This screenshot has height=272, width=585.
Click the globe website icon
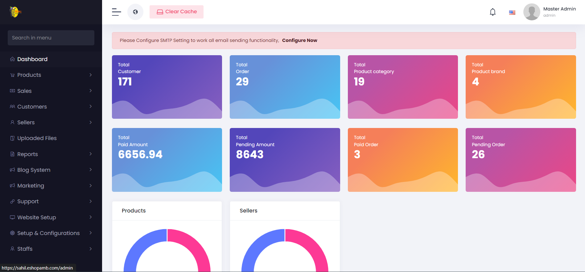[135, 12]
